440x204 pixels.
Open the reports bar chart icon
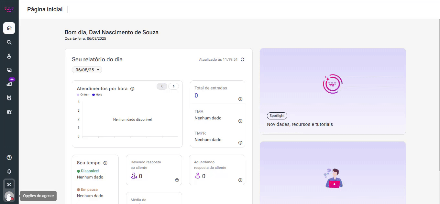[x=9, y=84]
